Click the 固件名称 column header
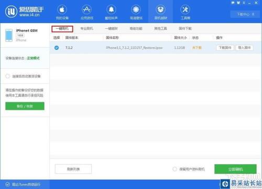 click(112, 38)
